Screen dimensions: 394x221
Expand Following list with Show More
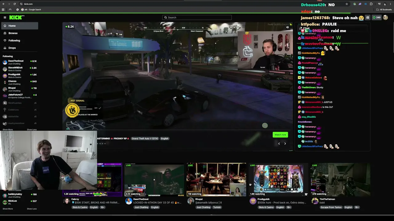point(8,130)
